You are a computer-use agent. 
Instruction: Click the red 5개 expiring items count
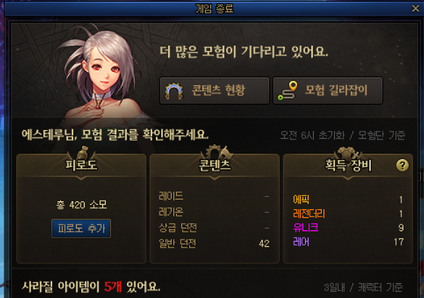[x=113, y=287]
